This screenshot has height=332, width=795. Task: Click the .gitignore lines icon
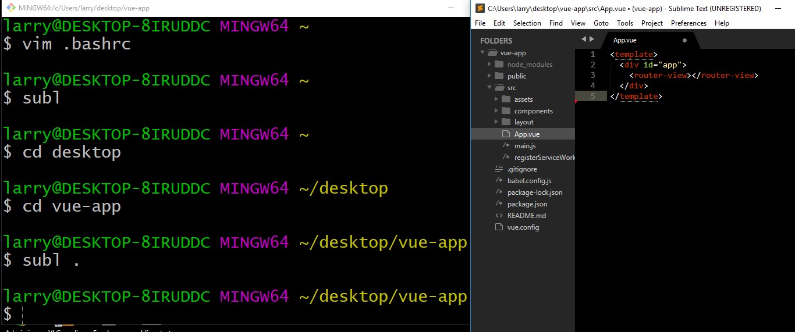(499, 169)
